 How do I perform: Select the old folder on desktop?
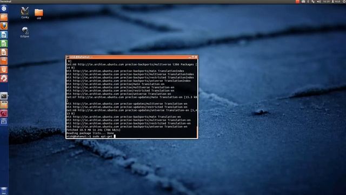[x=39, y=14]
